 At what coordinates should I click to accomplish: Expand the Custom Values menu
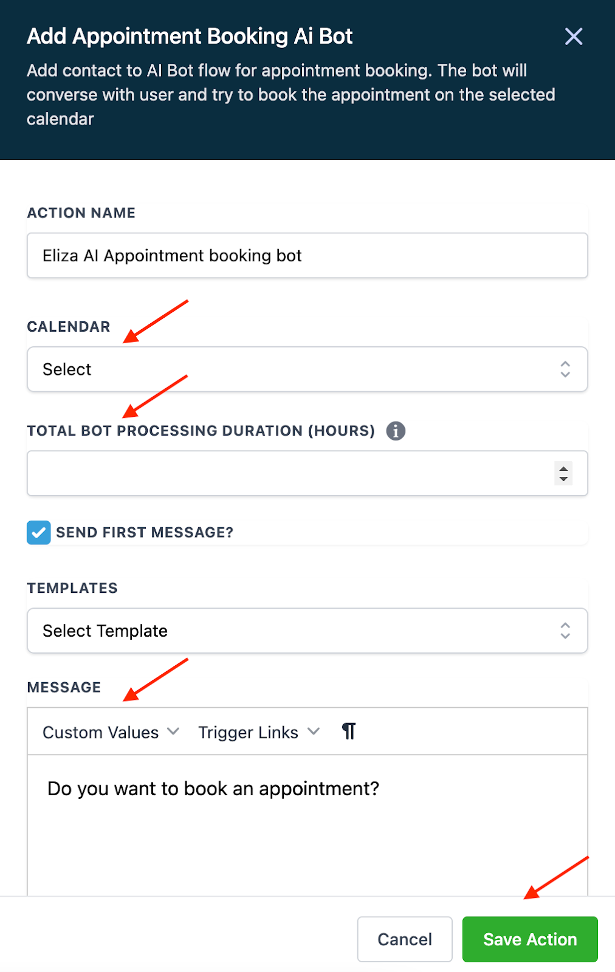coord(101,733)
